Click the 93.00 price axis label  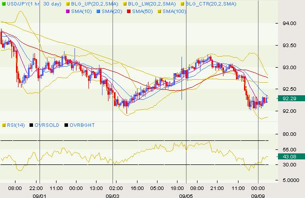coord(289,68)
